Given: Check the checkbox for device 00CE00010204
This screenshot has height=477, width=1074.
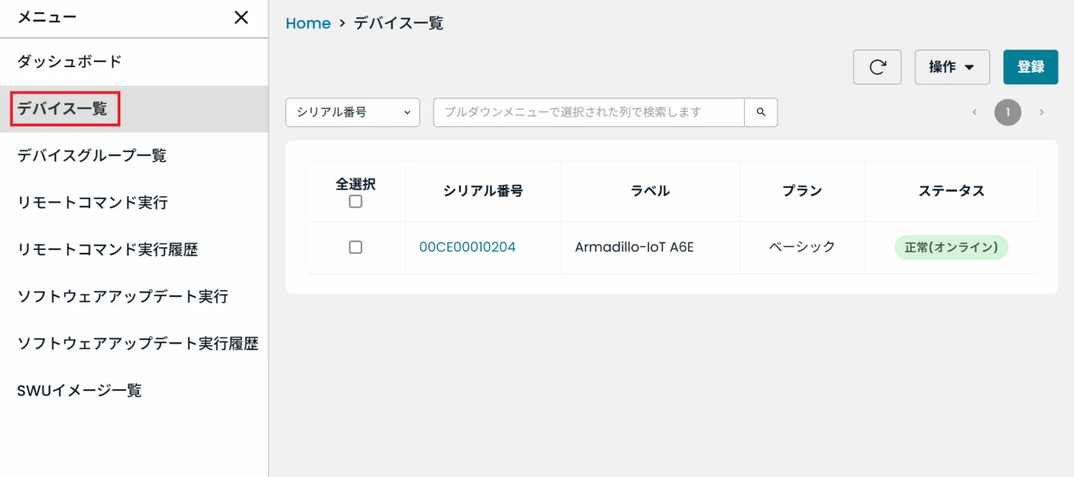Looking at the screenshot, I should pyautogui.click(x=355, y=247).
